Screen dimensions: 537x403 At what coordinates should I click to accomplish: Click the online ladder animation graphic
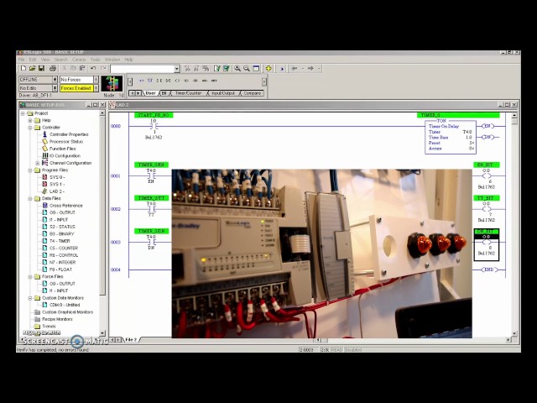pos(112,83)
